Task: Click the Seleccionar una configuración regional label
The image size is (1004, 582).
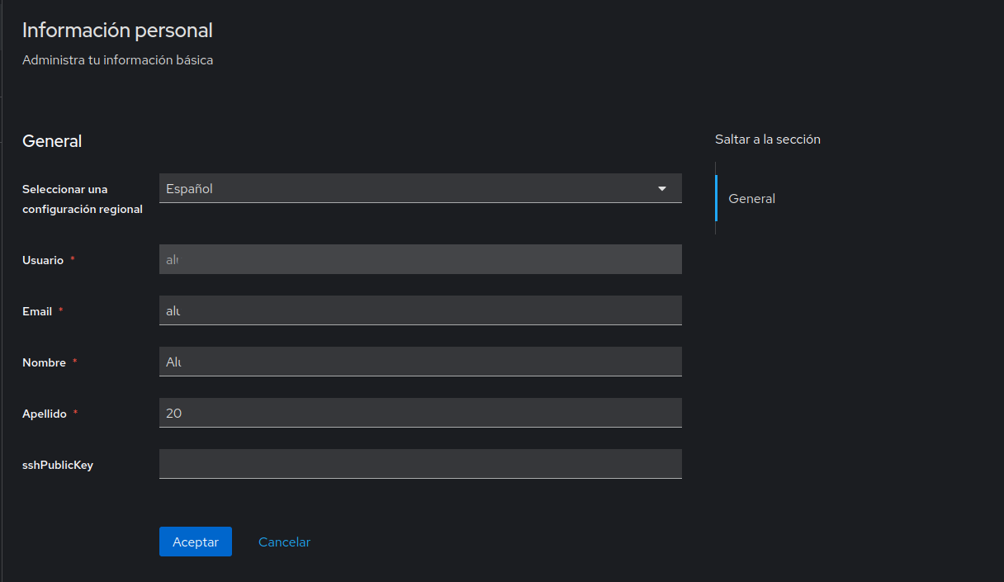Action: pyautogui.click(x=82, y=199)
